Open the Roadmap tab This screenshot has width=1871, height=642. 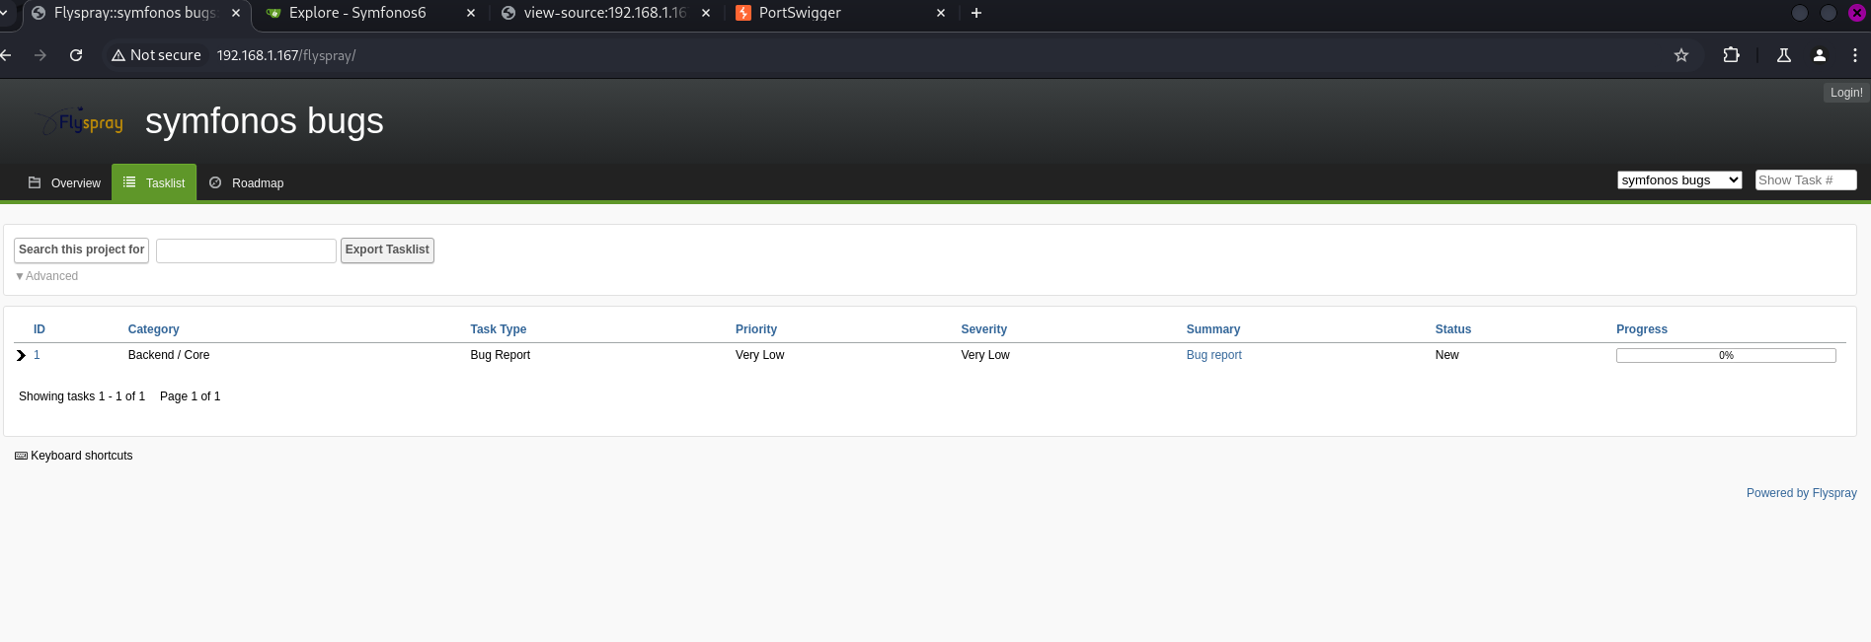pos(247,183)
